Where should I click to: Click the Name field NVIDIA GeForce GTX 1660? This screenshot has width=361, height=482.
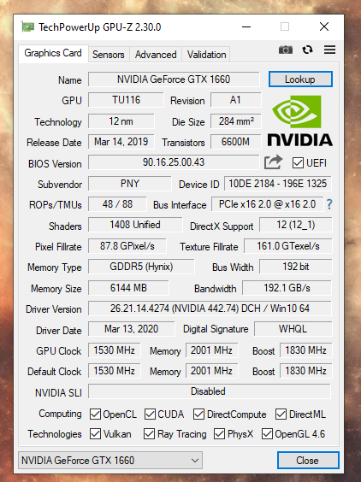pyautogui.click(x=174, y=79)
